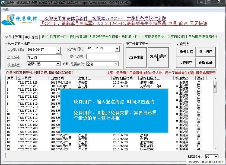Select order number 762157021722
The image size is (226, 165).
pyautogui.click(x=28, y=97)
